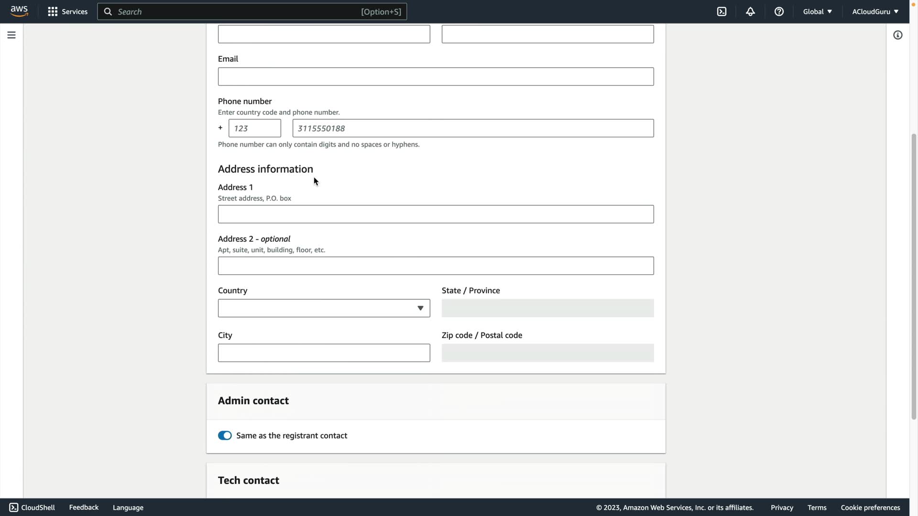Launch CloudShell from top bar icon
Screen dimensions: 918x516
[x=721, y=11]
